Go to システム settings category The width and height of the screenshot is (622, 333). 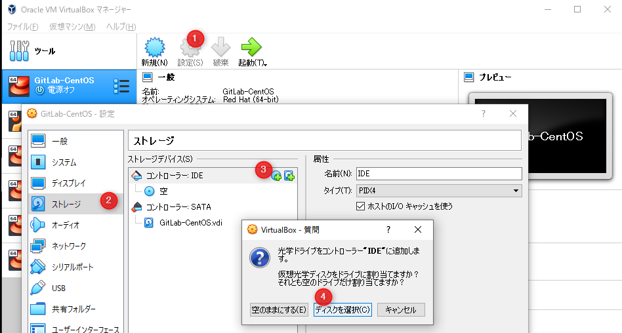point(75,162)
